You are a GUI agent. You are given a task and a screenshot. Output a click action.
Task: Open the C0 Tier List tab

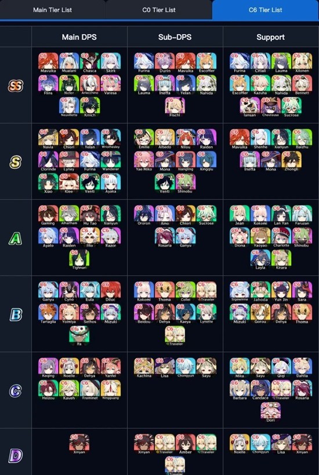pos(159,10)
